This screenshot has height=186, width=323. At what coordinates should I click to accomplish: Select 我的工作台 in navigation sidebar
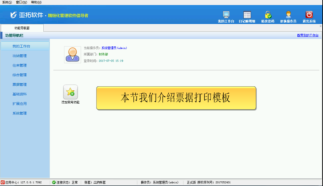click(24, 46)
